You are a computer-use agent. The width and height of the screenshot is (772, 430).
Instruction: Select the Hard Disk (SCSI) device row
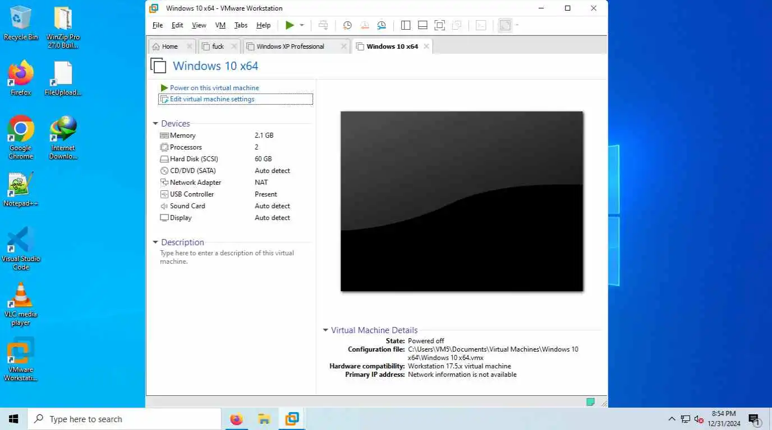pos(235,159)
